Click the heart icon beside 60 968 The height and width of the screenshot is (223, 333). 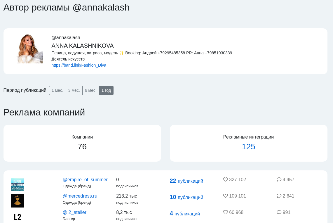coord(226,212)
